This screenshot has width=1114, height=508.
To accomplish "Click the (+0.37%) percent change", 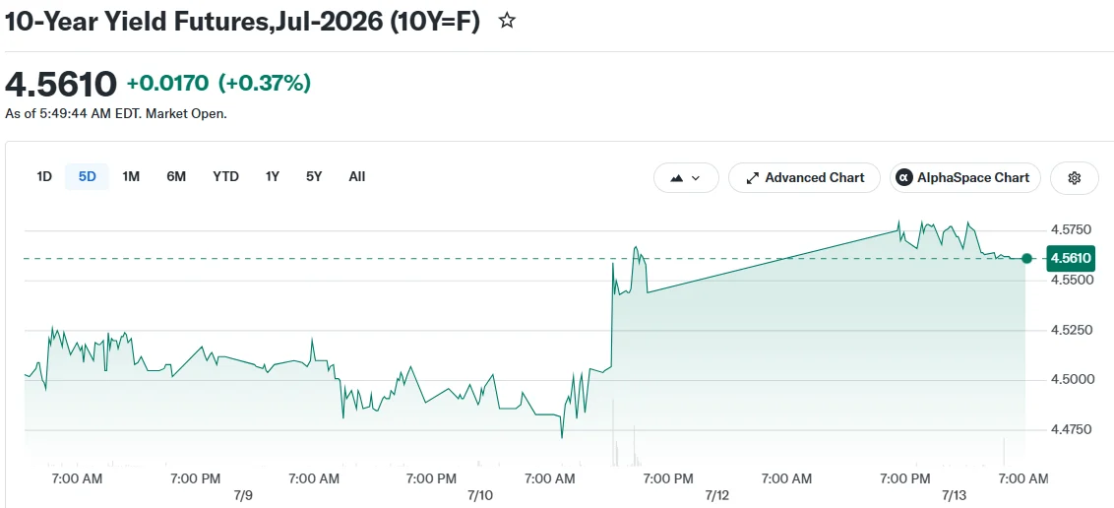I will (265, 84).
